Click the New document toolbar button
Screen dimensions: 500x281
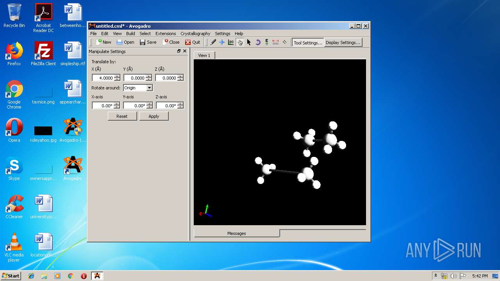tap(104, 42)
